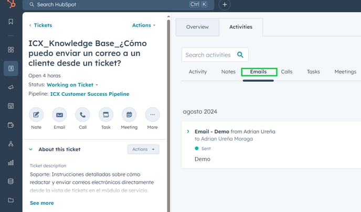Screen dimensions: 361x212
Task: Open the data management database icon
Action: point(11,181)
